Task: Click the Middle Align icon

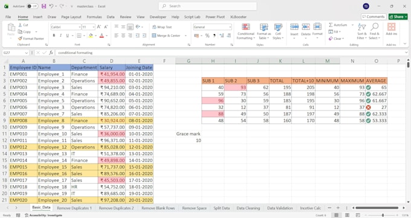Action: 123,27
